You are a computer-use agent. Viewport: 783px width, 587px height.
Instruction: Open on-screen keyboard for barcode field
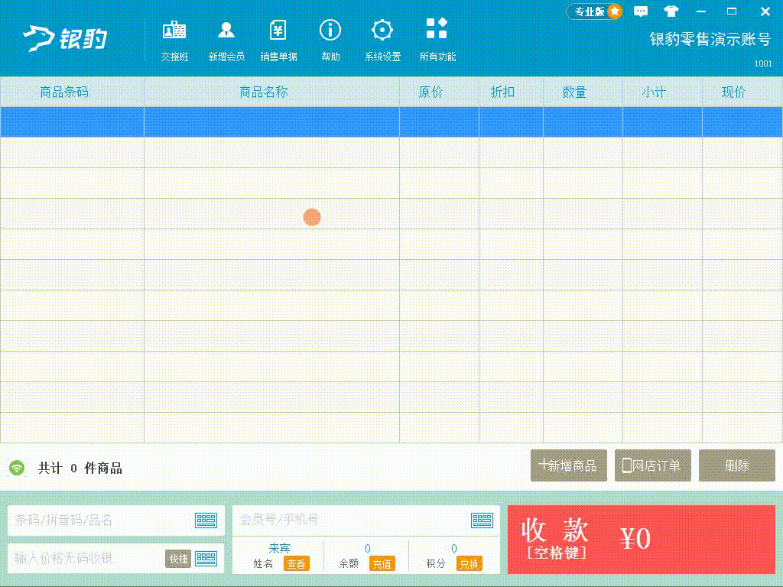tap(206, 521)
